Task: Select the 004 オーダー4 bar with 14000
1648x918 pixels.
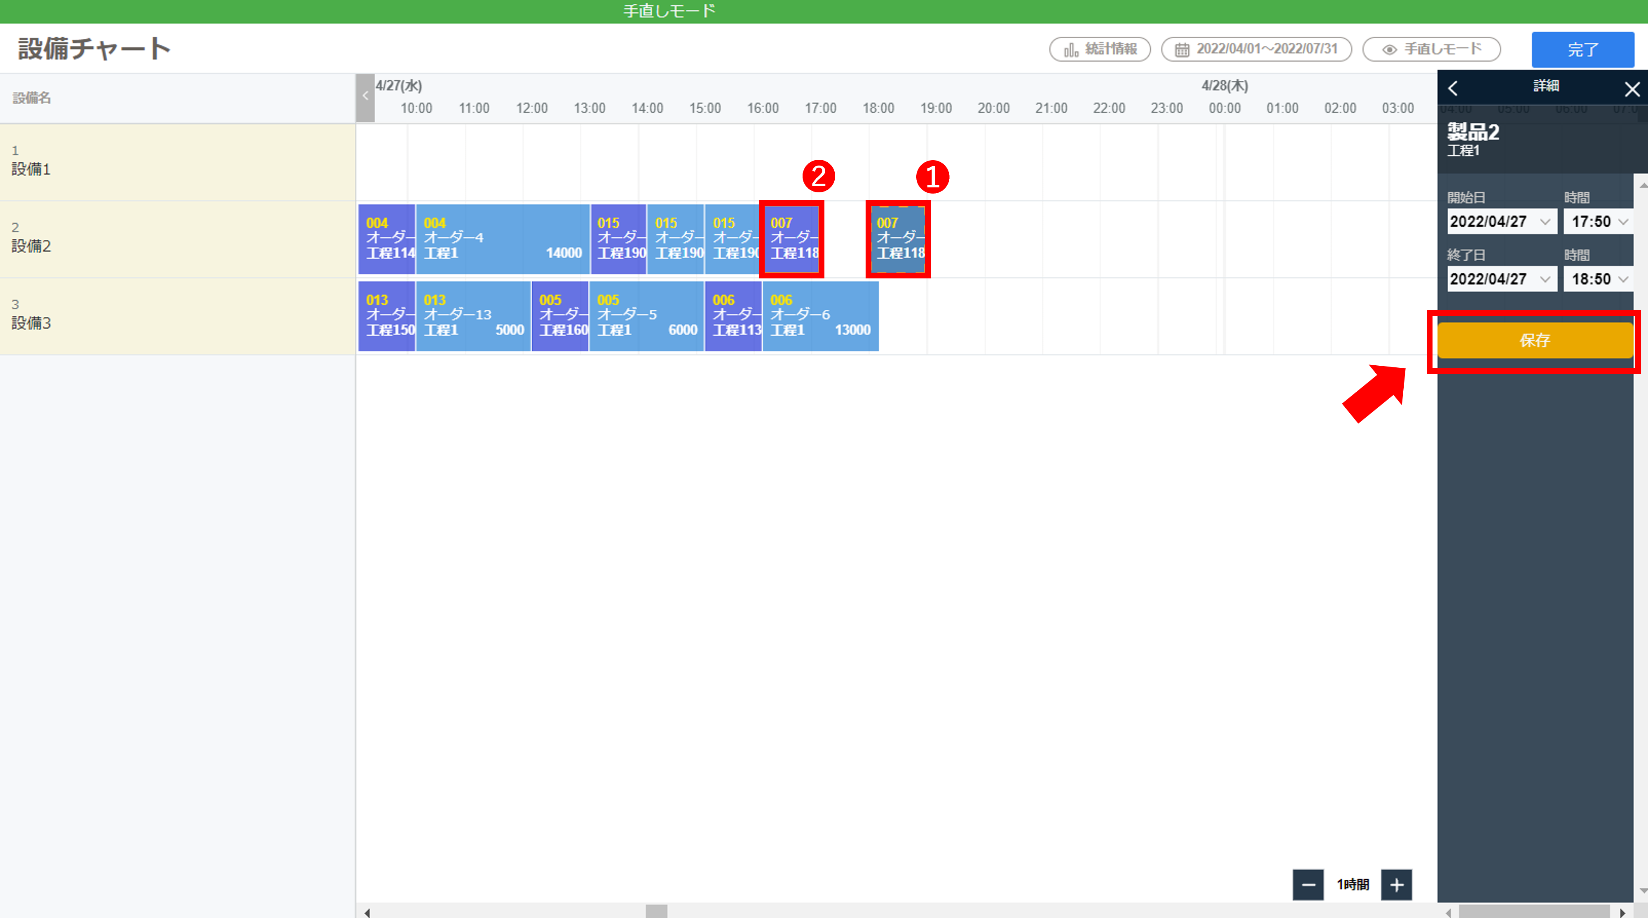Action: click(x=503, y=239)
